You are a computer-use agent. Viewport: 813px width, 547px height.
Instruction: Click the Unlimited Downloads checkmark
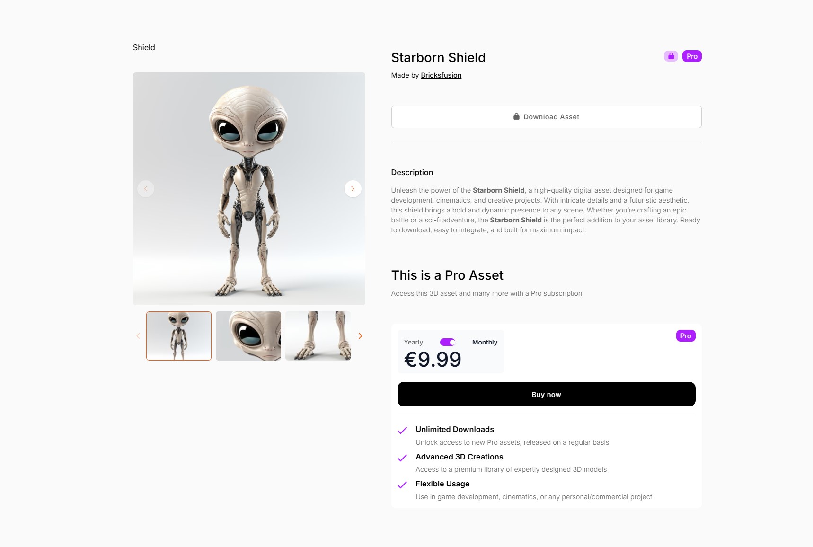point(402,431)
